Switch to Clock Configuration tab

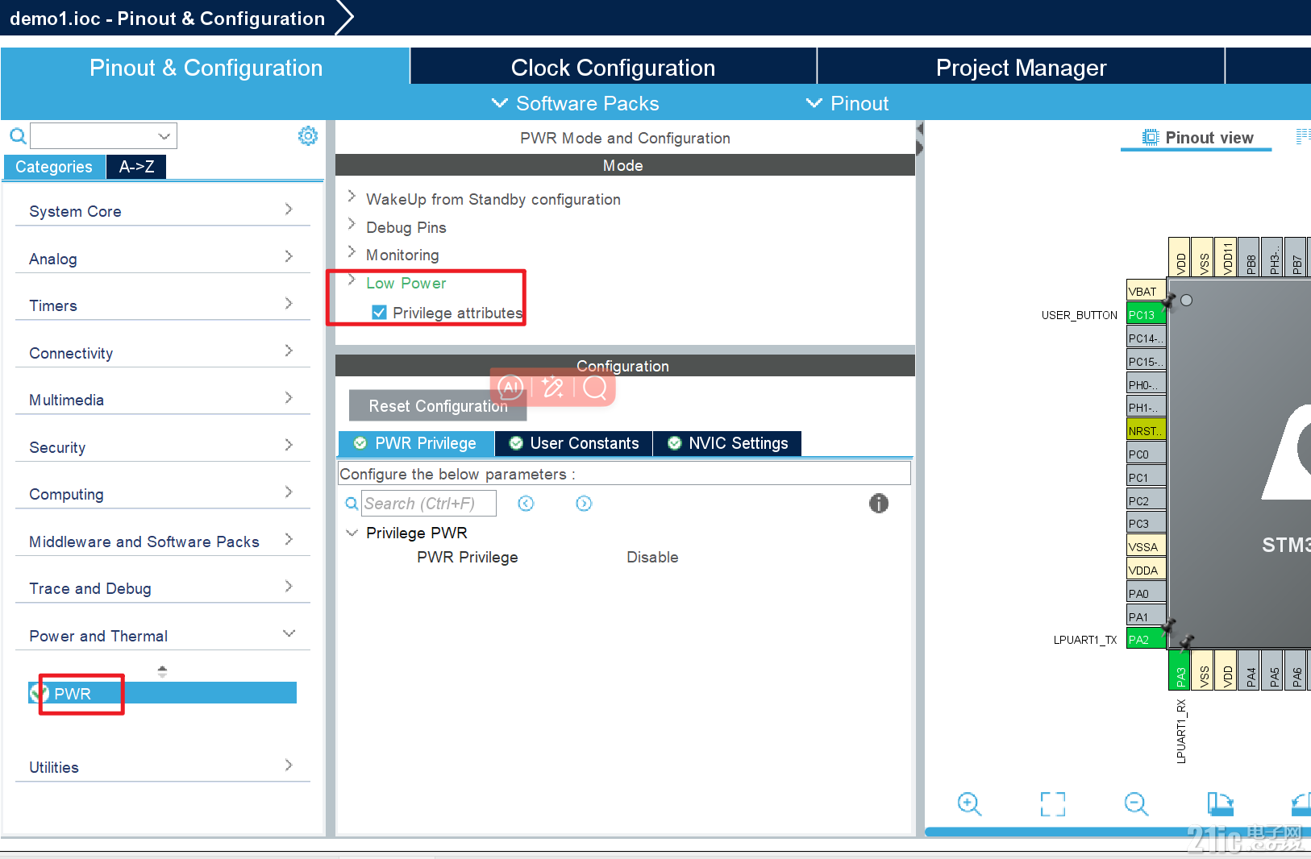(614, 68)
